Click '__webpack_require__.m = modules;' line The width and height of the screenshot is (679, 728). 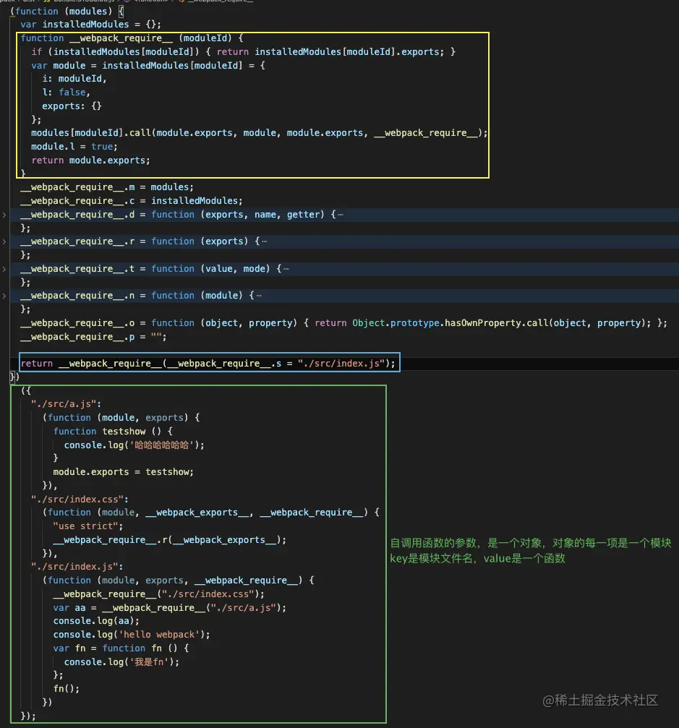click(107, 187)
